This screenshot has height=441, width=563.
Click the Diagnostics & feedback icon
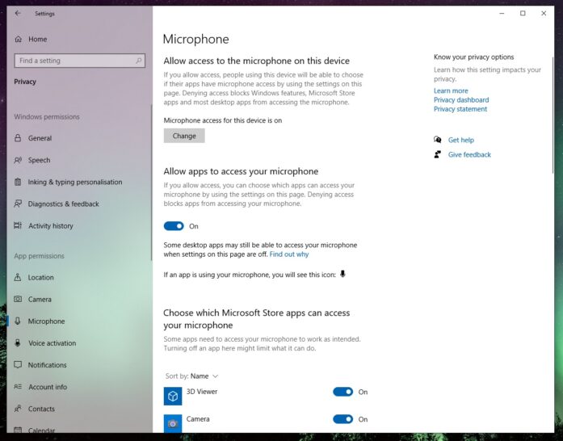tap(18, 204)
